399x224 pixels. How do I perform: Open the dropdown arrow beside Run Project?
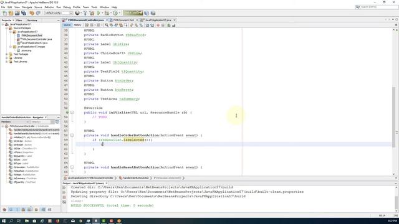pos(102,13)
